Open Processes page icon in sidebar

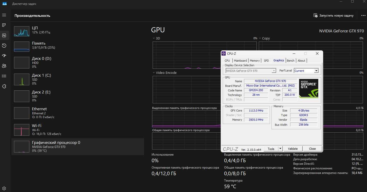coord(4,25)
